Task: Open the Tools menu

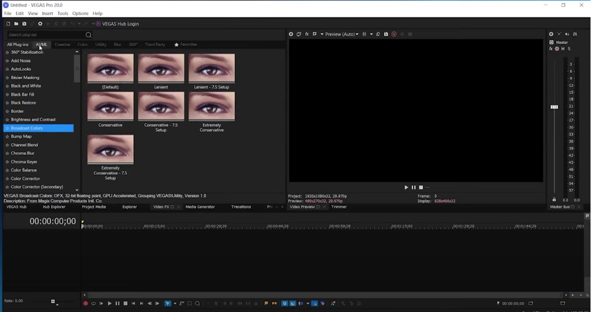Action: [62, 13]
